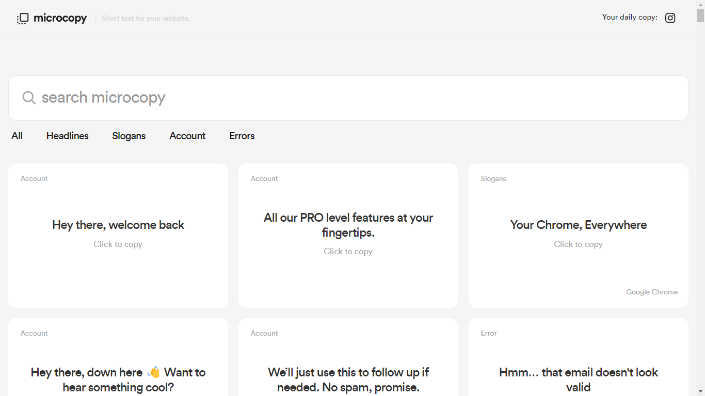This screenshot has height=396, width=705.
Task: Click the search magnifier icon
Action: pos(29,98)
